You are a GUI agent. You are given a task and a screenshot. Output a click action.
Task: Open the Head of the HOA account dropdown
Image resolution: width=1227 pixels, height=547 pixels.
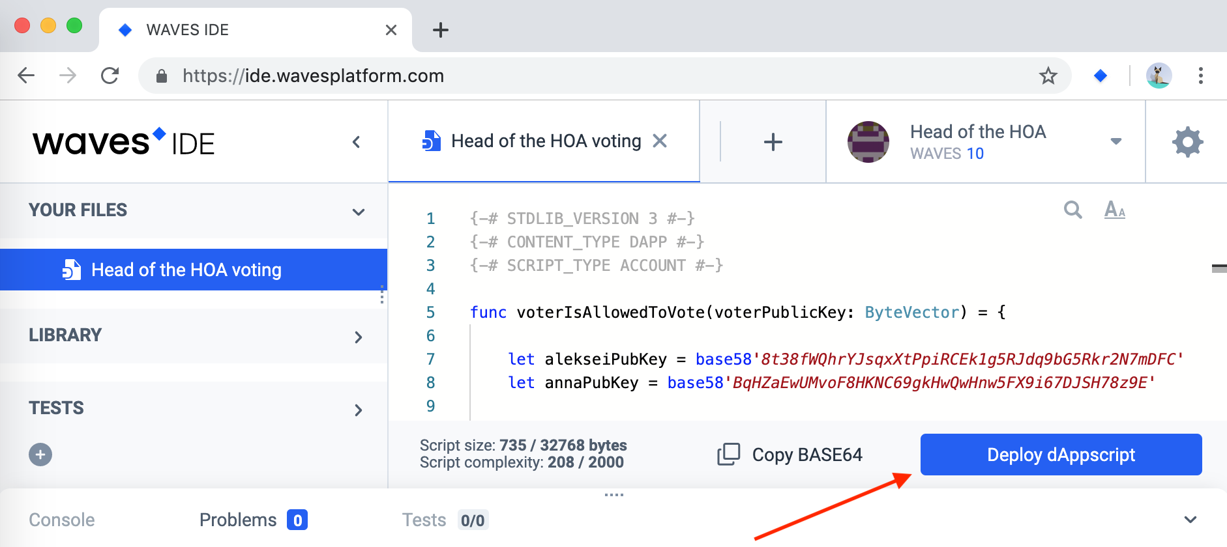click(1116, 141)
